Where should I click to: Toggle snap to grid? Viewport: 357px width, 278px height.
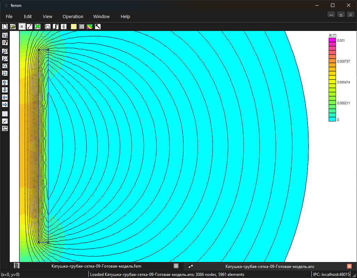(x=5, y=121)
